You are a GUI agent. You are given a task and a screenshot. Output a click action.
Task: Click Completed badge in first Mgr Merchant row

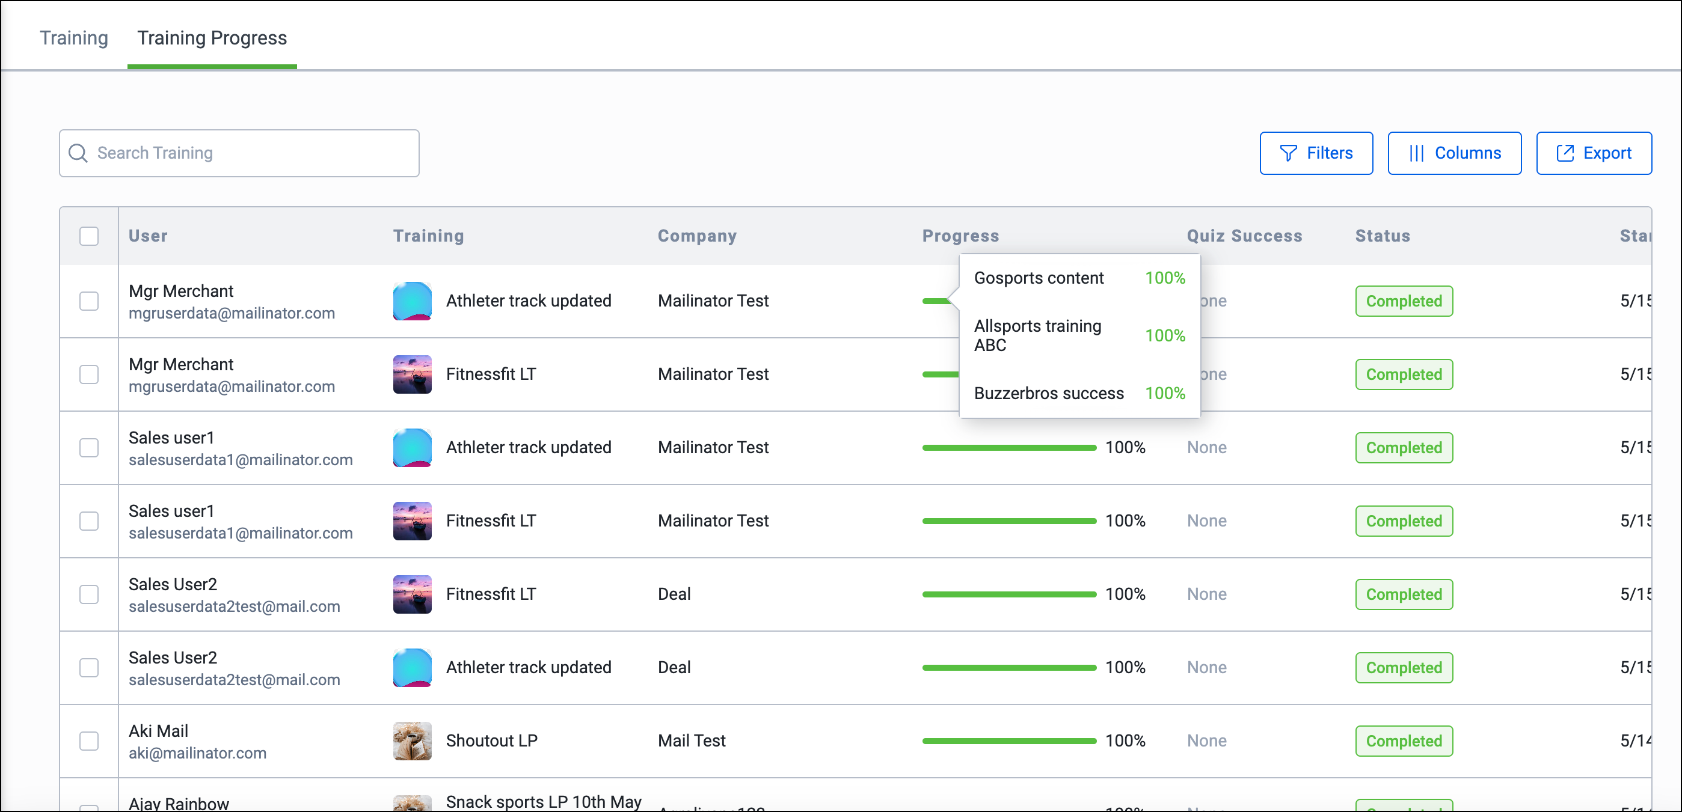1404,301
